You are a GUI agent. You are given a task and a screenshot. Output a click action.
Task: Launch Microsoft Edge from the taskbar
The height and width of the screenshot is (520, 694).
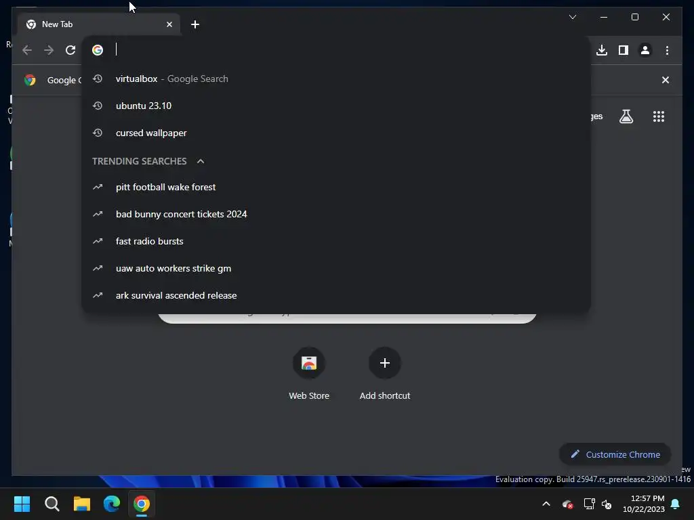112,504
